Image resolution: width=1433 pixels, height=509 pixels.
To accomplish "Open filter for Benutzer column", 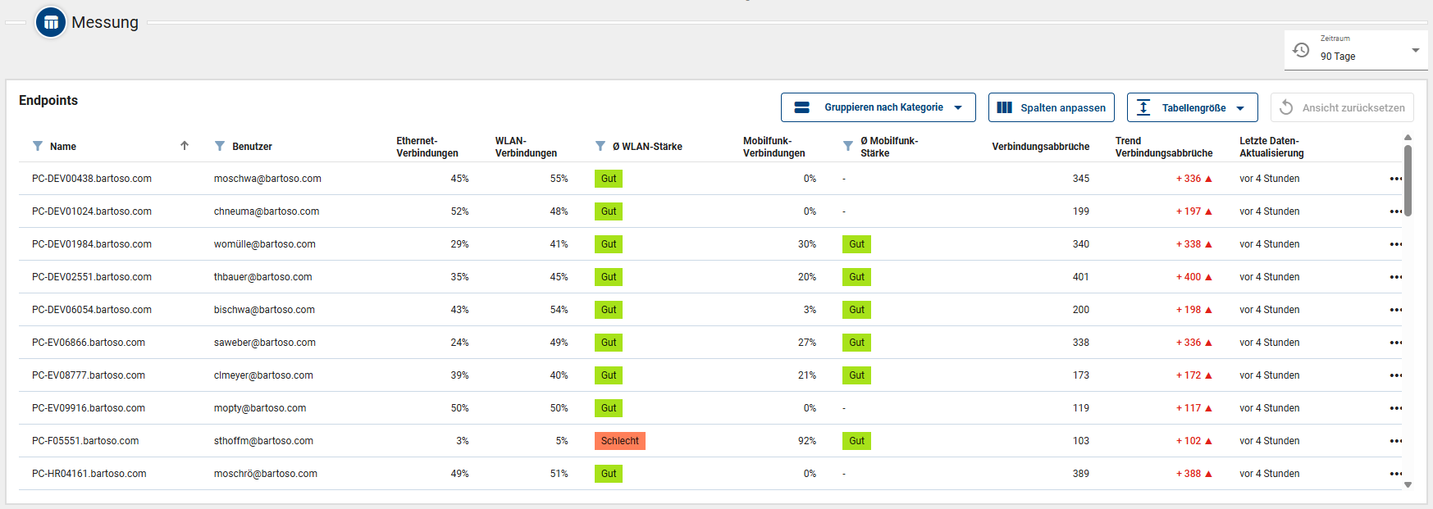I will pos(220,146).
